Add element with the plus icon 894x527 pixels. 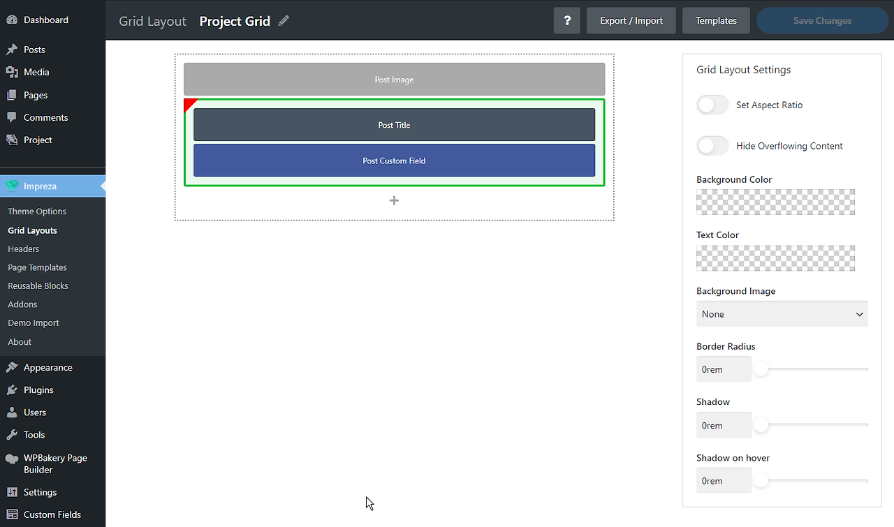394,200
